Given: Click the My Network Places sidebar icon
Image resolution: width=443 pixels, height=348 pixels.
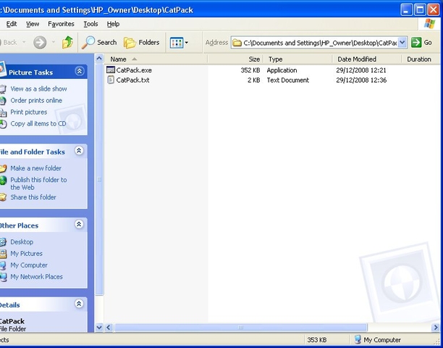Looking at the screenshot, I should click(x=3, y=277).
